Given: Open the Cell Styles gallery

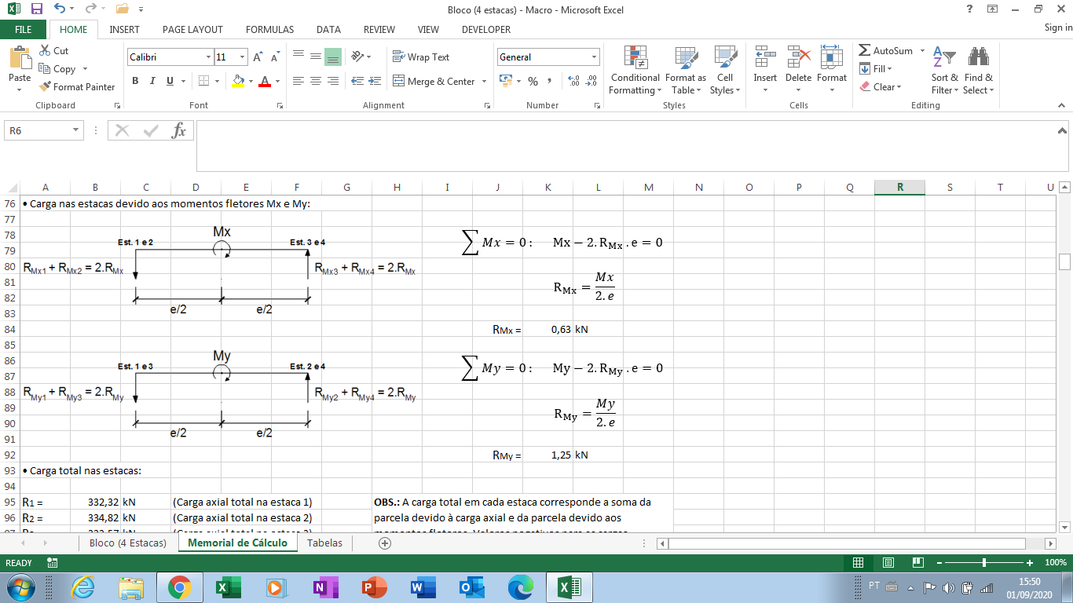Looking at the screenshot, I should click(725, 71).
